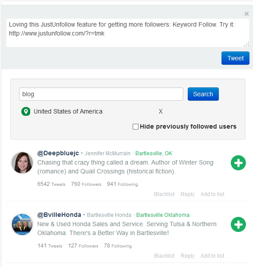Enable Hide previously followed users checkbox

pos(135,127)
